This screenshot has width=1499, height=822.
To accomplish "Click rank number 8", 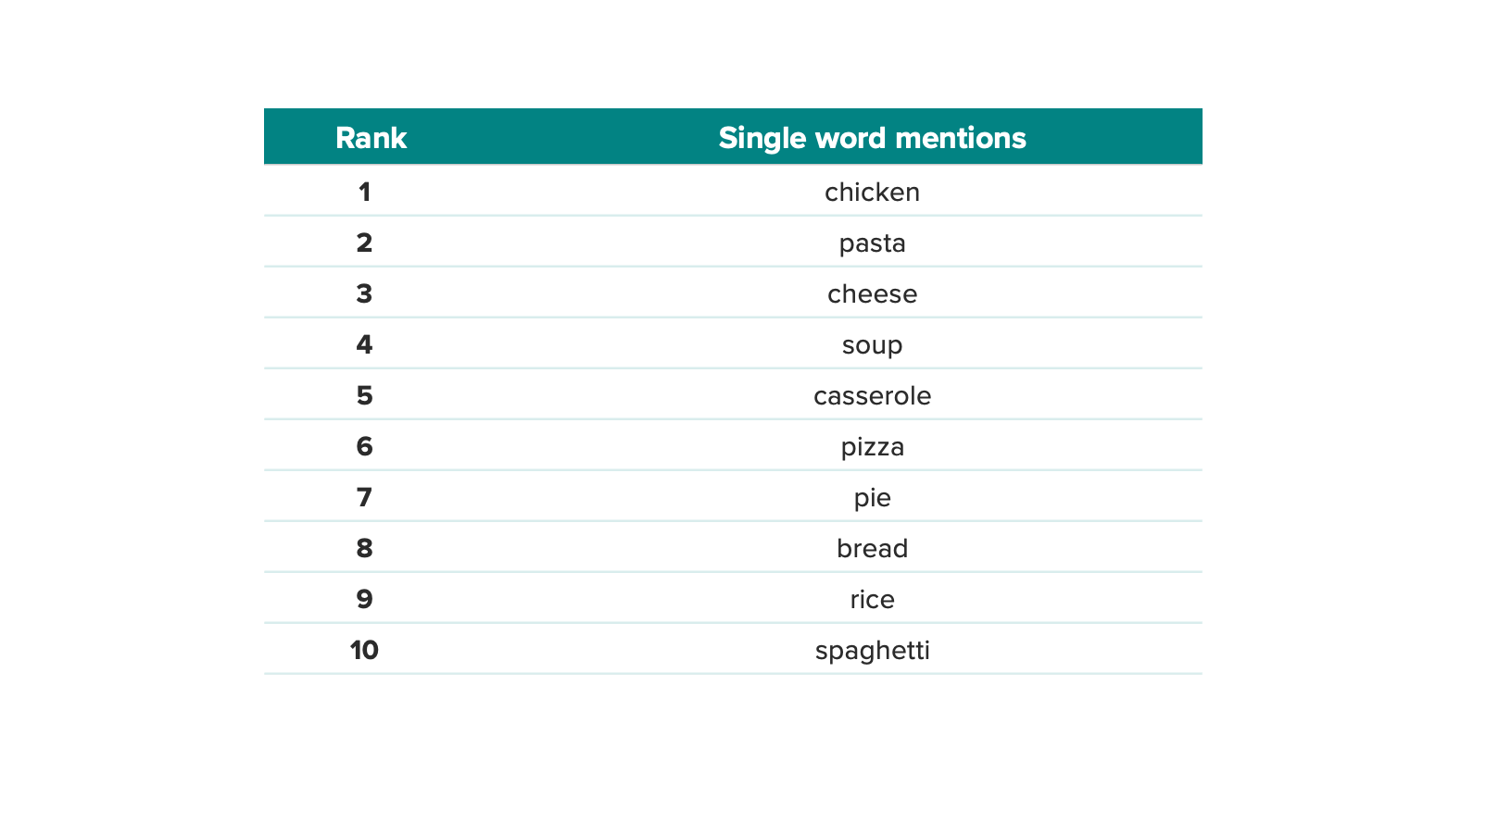I will (x=364, y=548).
